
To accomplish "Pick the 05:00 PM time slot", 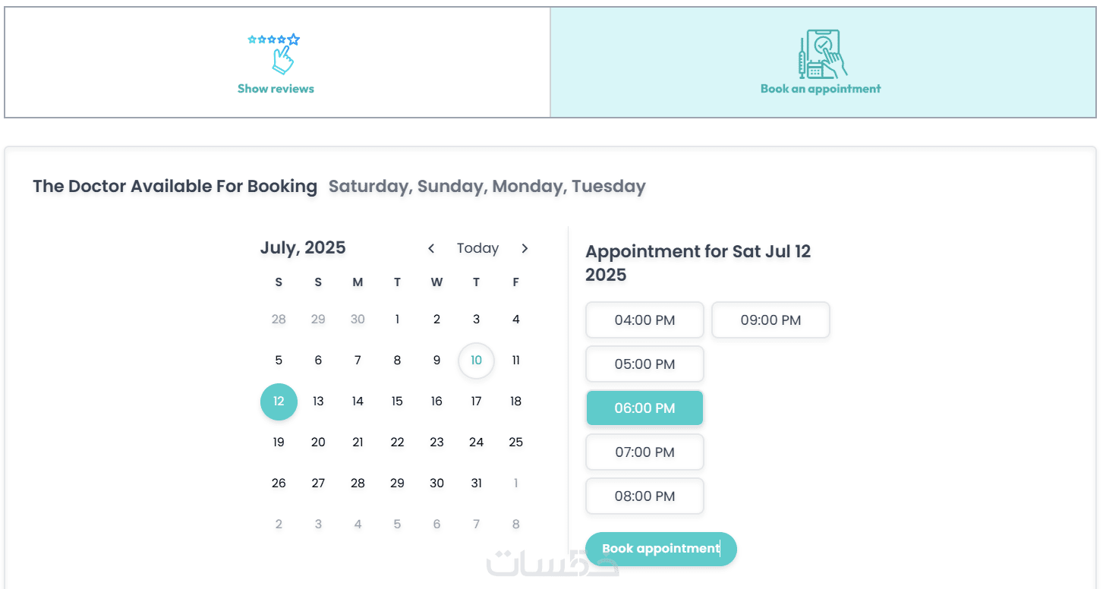I will (644, 364).
